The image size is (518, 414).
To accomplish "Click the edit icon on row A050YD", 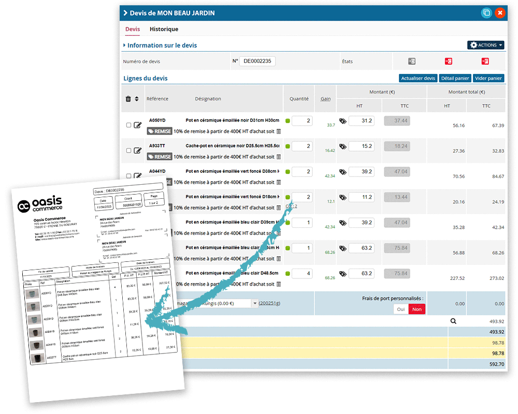I will coord(138,125).
